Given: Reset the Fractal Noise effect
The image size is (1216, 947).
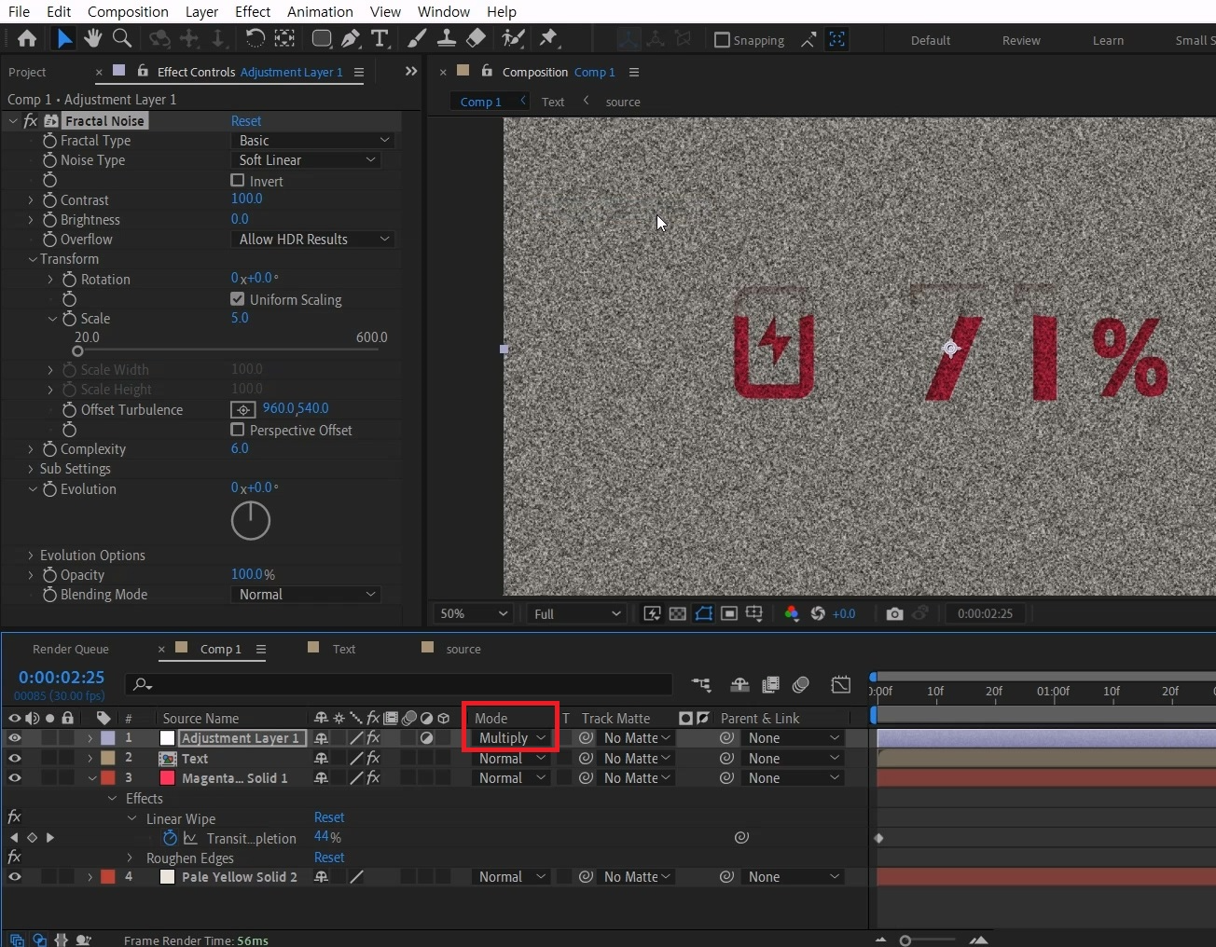Looking at the screenshot, I should (x=246, y=121).
